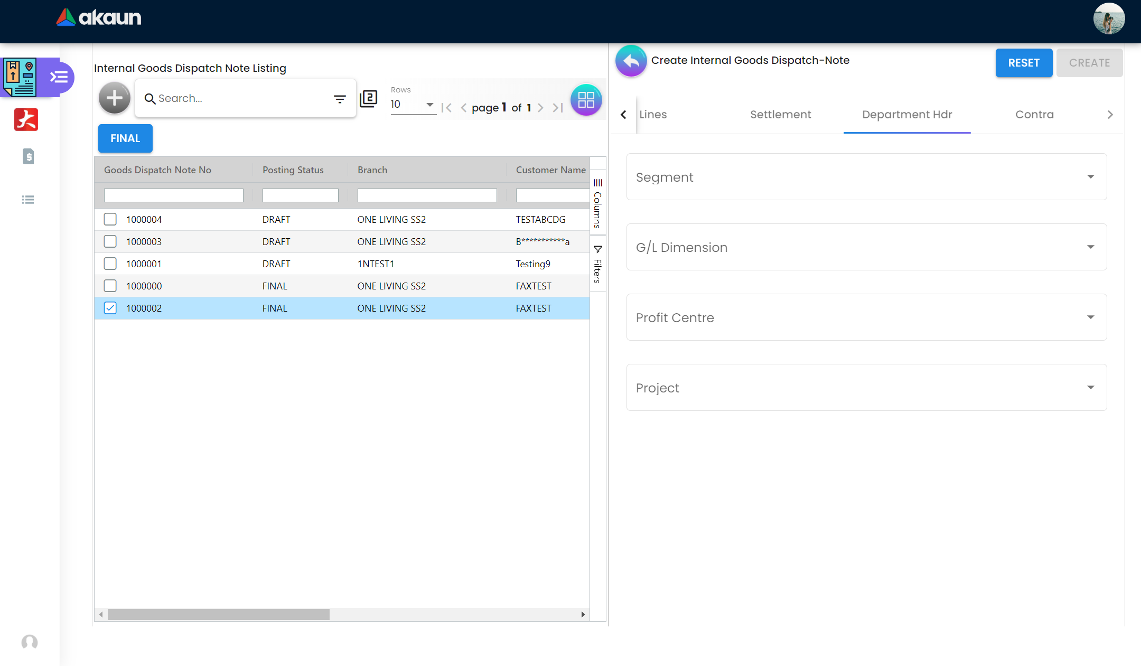Open the sidebar menu expand icon
The image size is (1141, 666).
[x=59, y=78]
